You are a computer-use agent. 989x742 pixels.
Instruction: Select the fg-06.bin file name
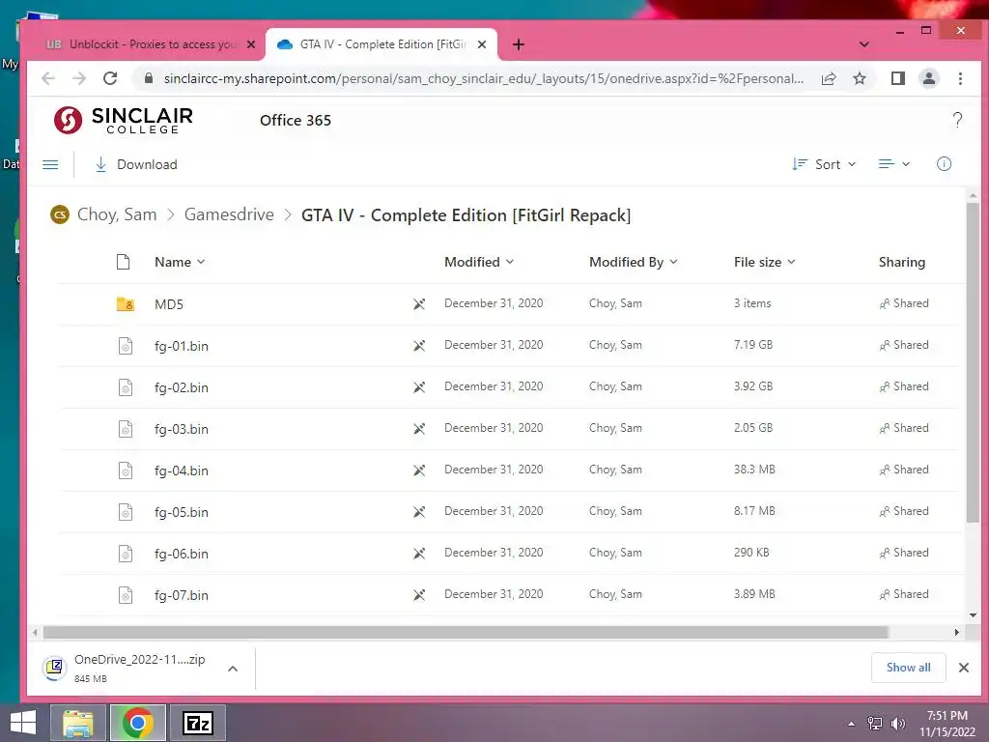click(181, 554)
